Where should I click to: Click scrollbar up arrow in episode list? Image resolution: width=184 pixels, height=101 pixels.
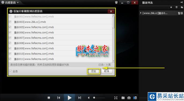113,15
